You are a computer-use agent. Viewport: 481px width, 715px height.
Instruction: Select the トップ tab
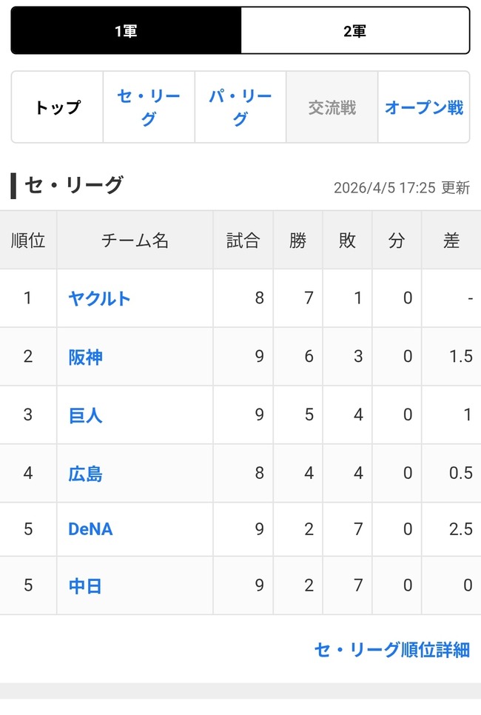coord(56,106)
